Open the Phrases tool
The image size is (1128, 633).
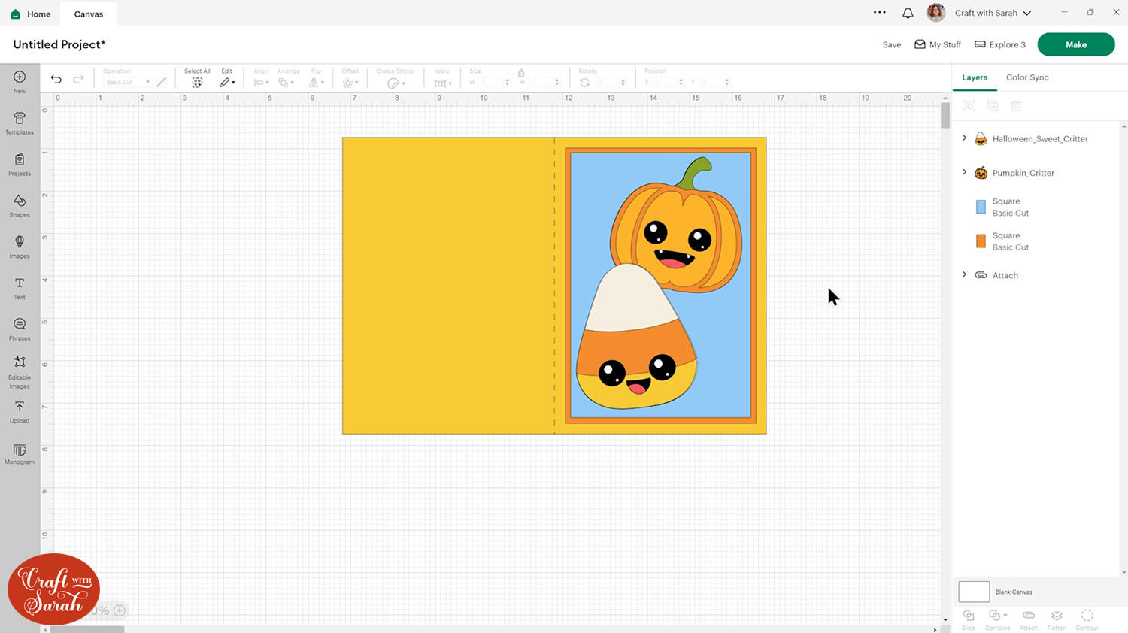click(x=20, y=328)
